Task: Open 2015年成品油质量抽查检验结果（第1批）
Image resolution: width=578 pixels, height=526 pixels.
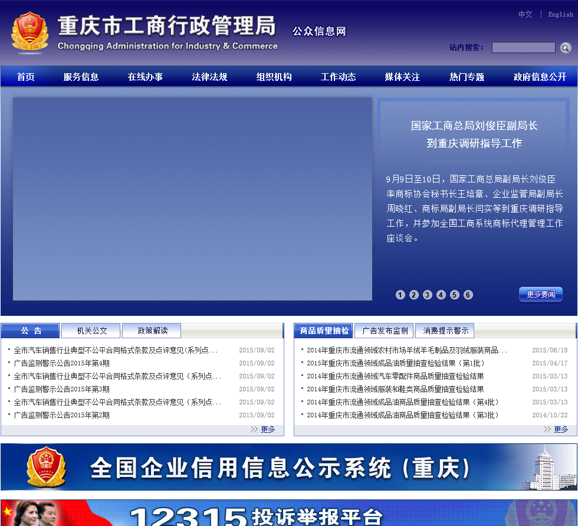Action: coord(396,363)
